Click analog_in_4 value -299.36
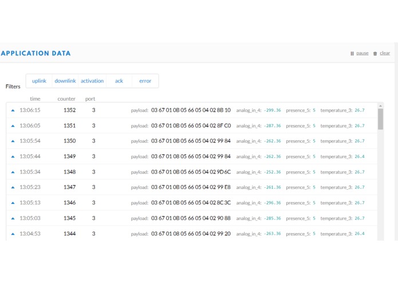The height and width of the screenshot is (283, 398). coord(273,111)
